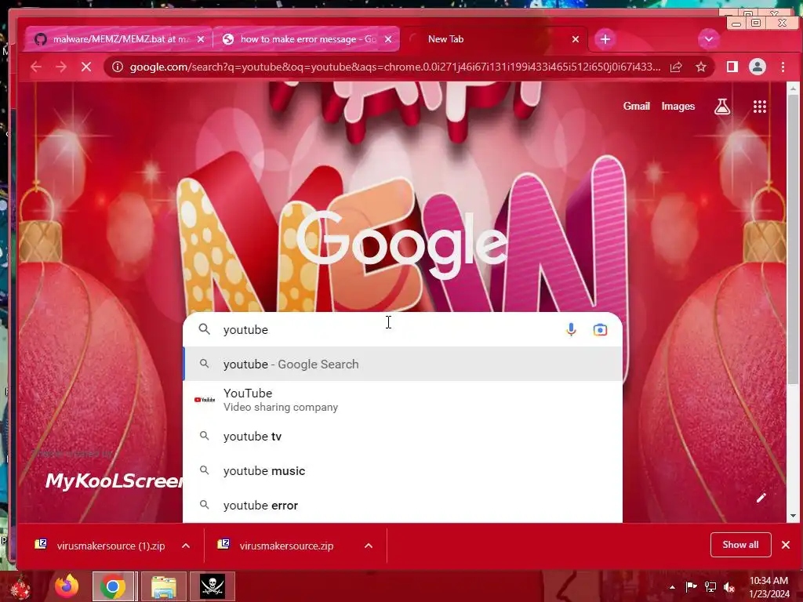Start voice search with microphone

click(x=571, y=330)
